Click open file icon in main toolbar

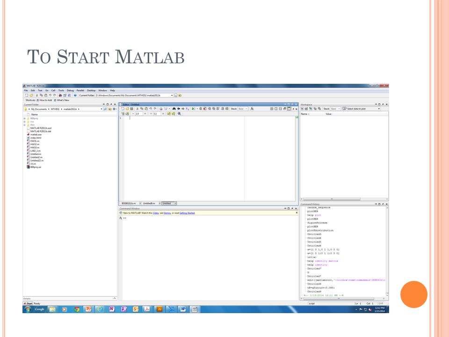[x=31, y=95]
